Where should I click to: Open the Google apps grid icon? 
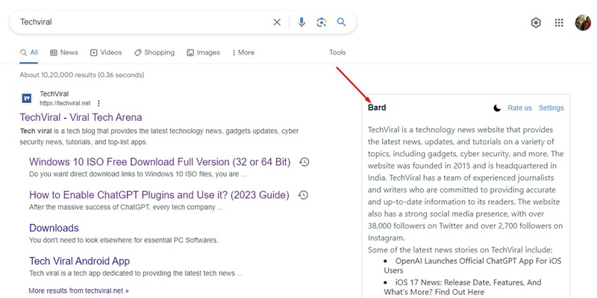(x=559, y=23)
